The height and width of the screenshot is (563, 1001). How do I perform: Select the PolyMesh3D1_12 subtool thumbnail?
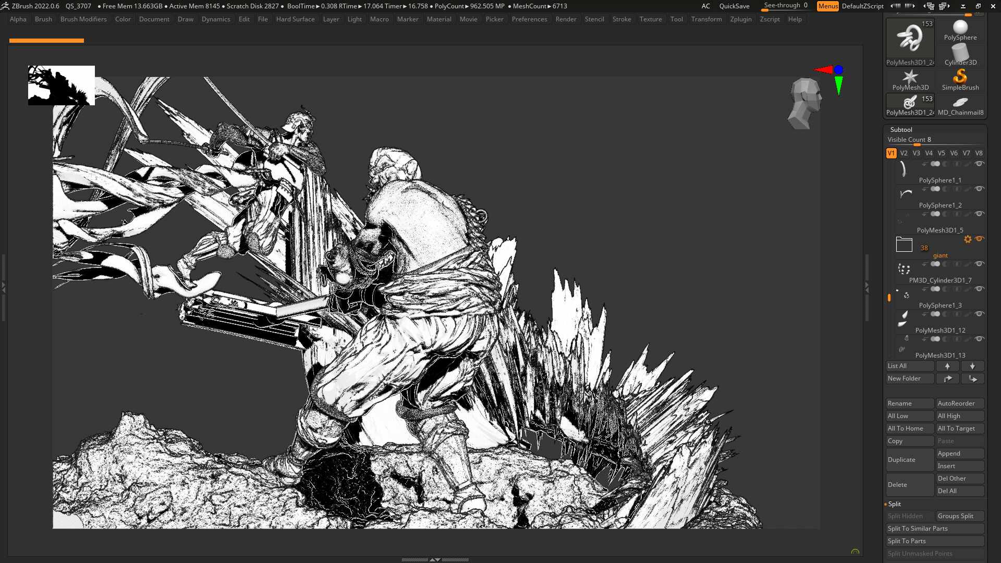tap(904, 319)
